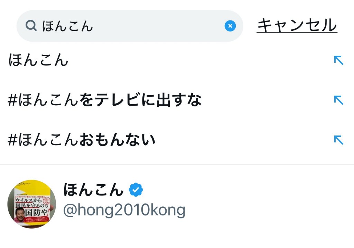
Task: Click the @hong2010kong handle
Action: tap(124, 210)
